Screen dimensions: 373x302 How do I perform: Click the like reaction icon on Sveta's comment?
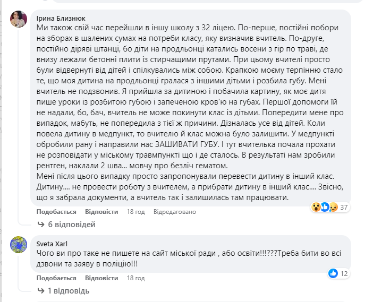333,273
